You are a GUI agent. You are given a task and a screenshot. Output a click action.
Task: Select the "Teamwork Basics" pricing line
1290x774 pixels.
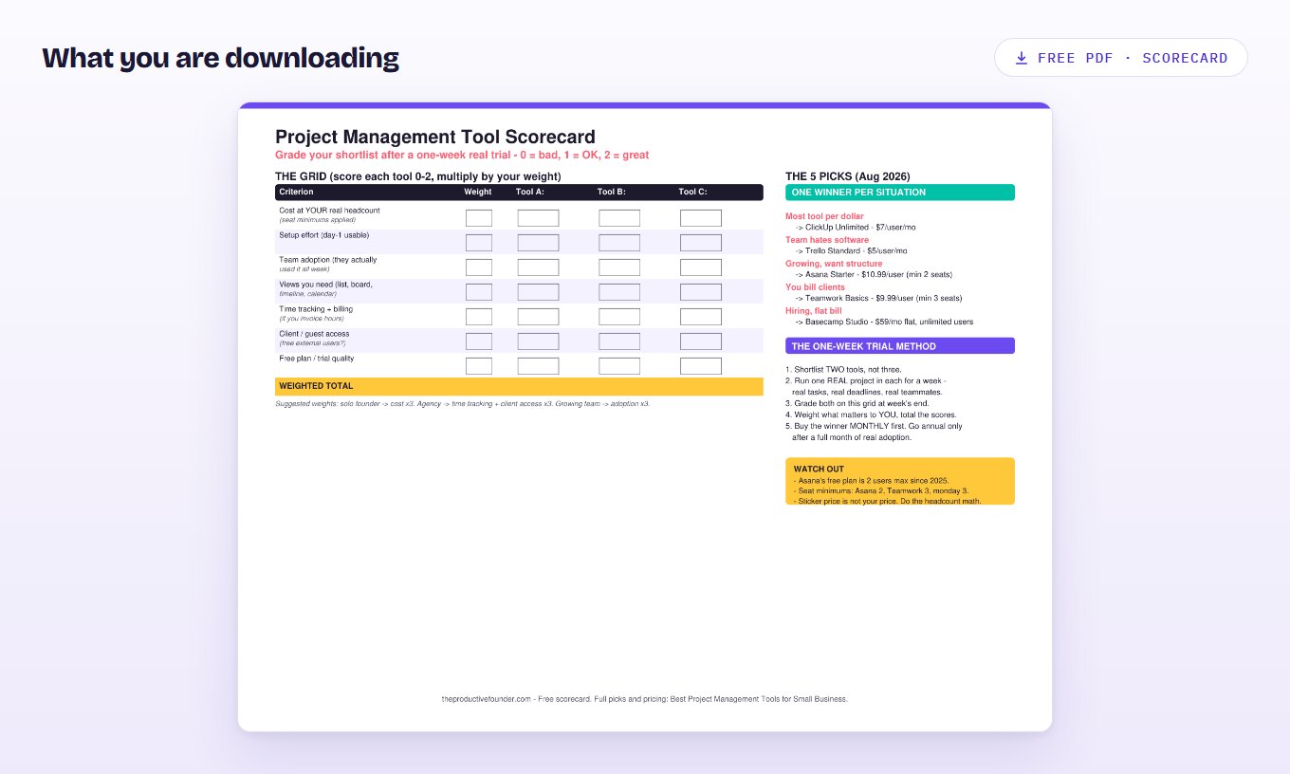[x=878, y=299]
